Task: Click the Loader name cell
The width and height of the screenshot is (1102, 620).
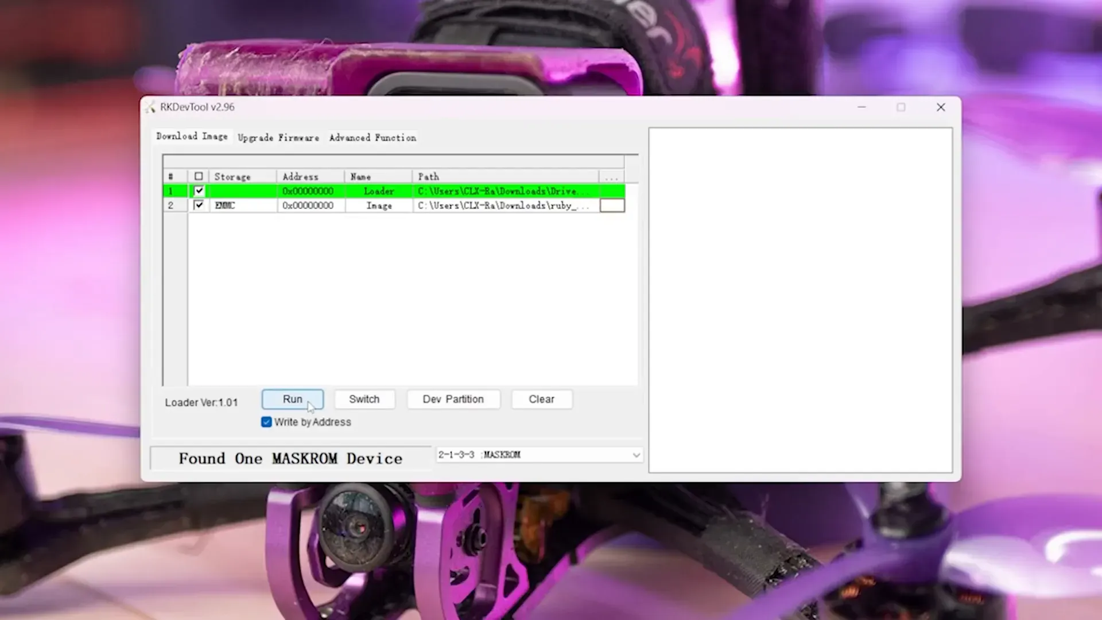Action: [379, 191]
